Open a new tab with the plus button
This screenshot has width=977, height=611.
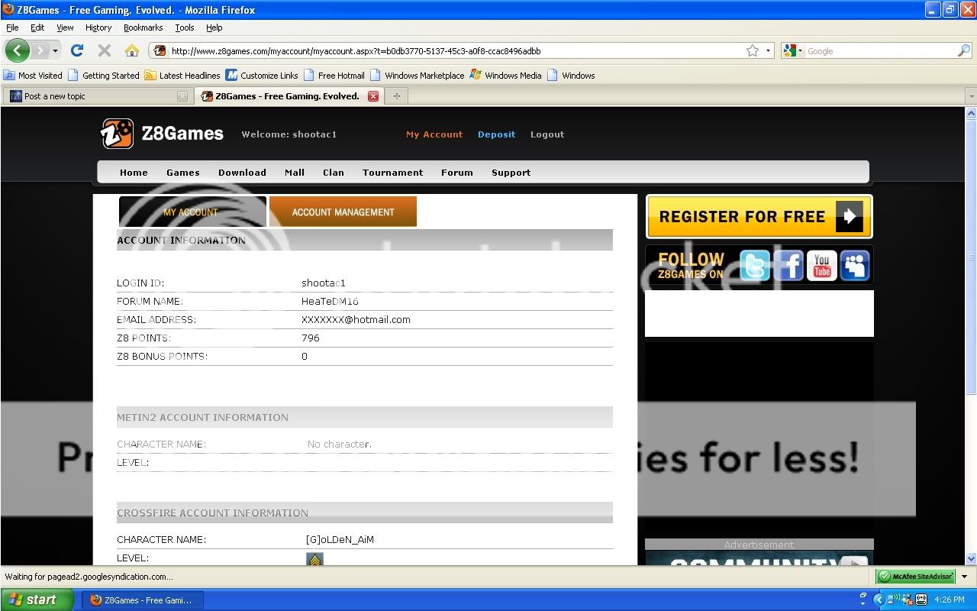tap(396, 96)
